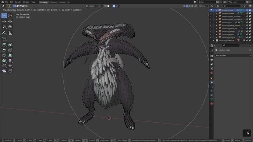
Task: Open the outliner display mode dropdown
Action: click(219, 6)
